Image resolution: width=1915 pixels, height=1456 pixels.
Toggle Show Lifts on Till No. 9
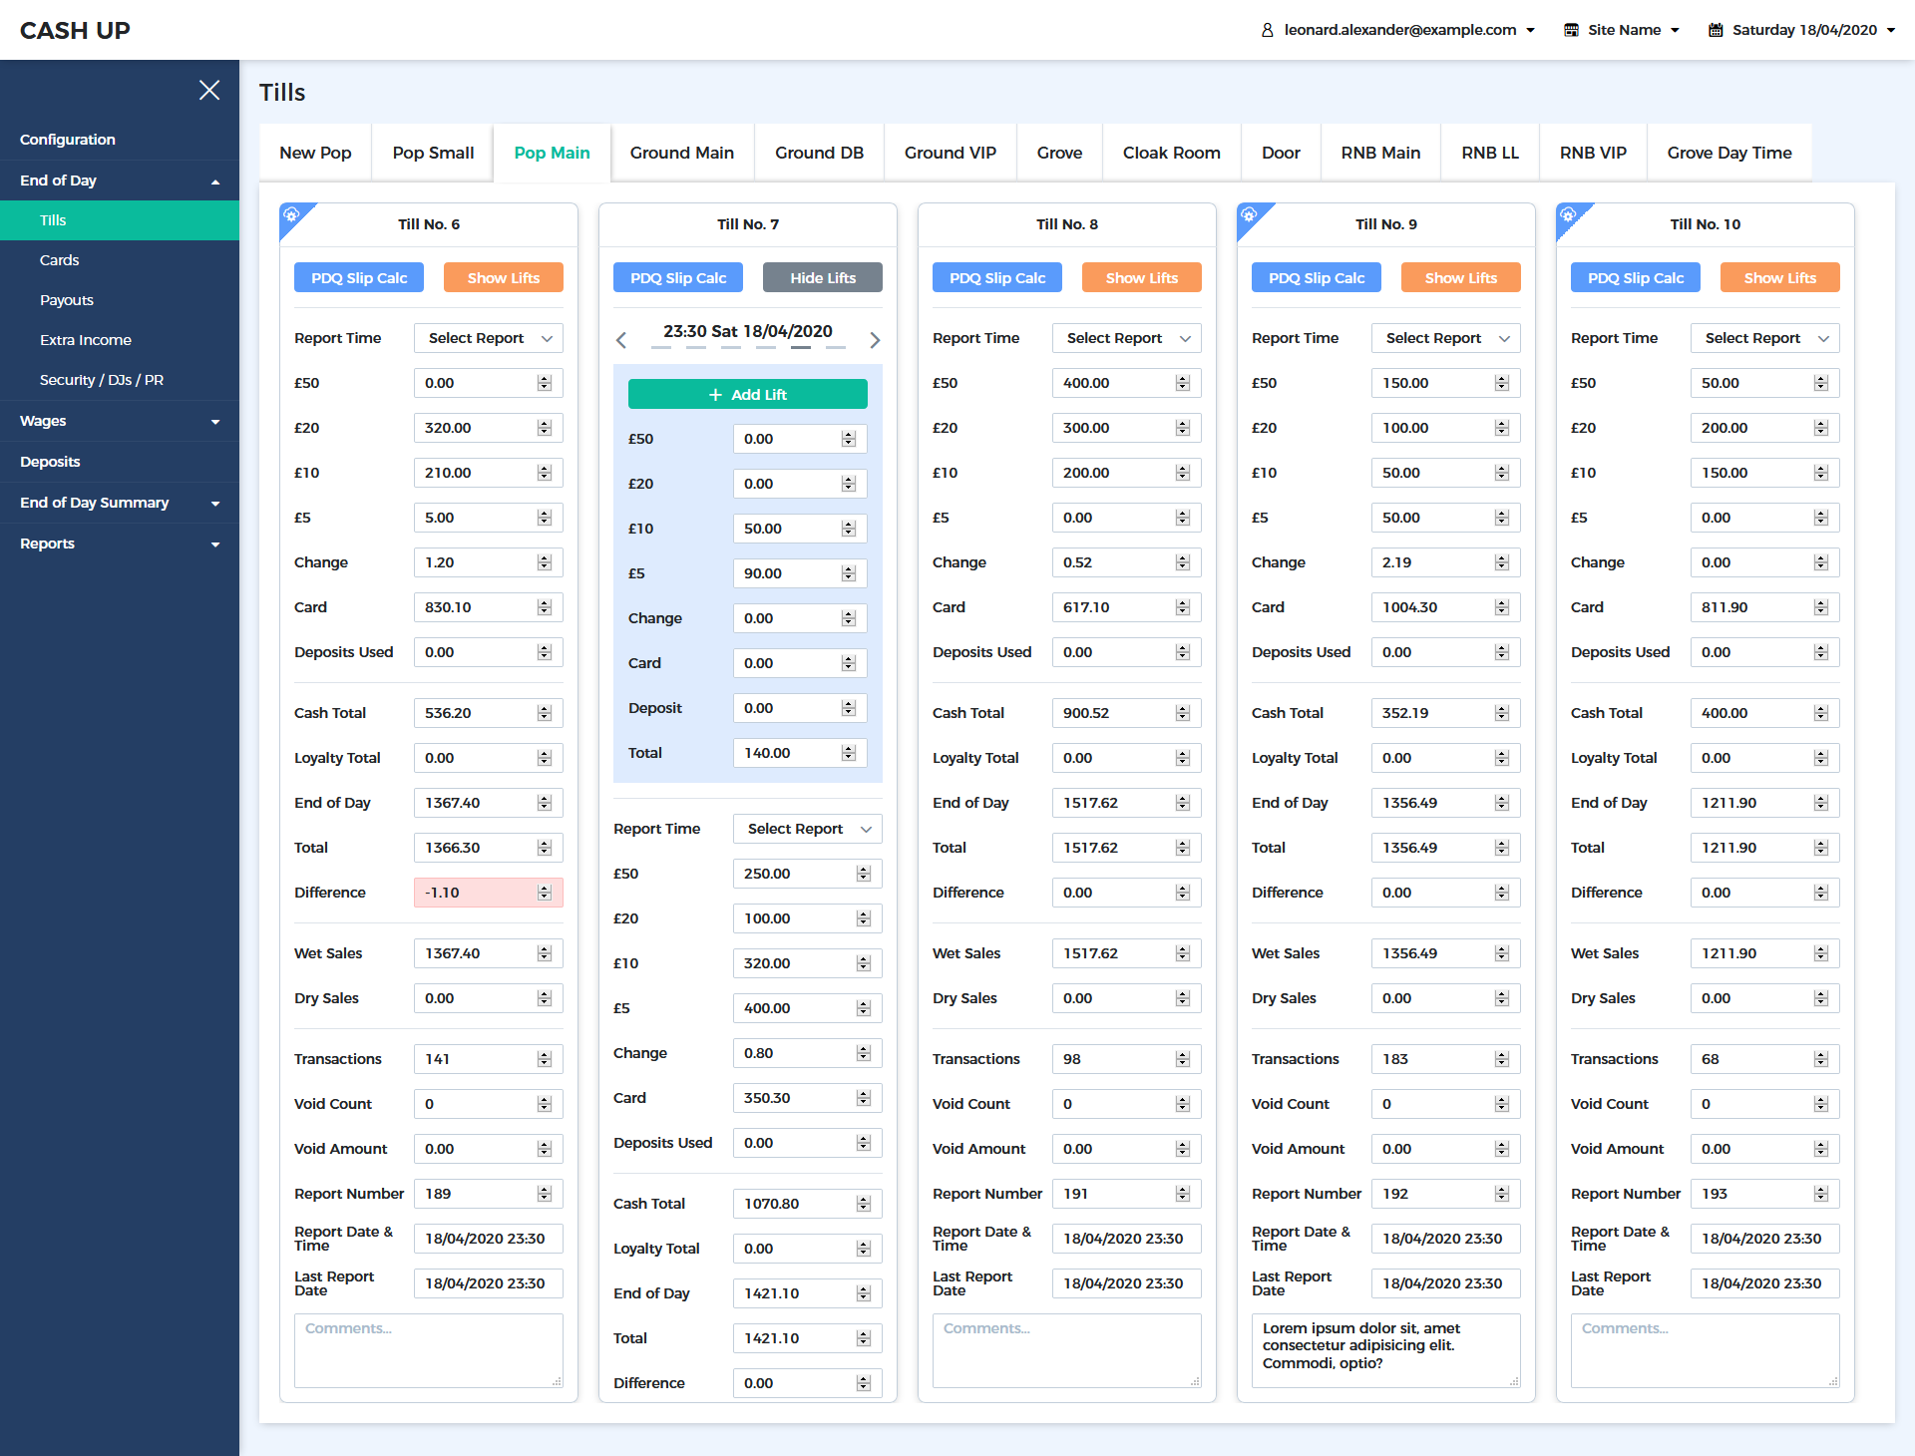click(x=1460, y=278)
